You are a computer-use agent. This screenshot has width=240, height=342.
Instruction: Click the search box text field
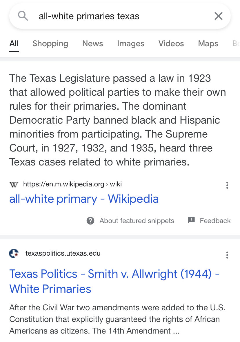click(x=116, y=16)
